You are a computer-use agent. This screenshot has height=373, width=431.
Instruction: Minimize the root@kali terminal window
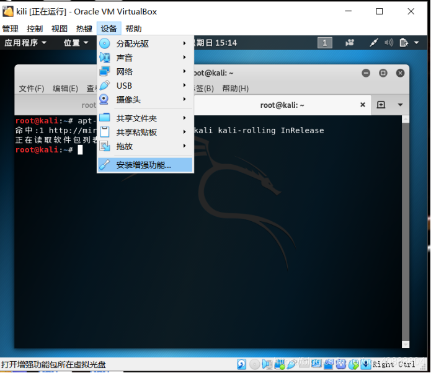pyautogui.click(x=366, y=73)
